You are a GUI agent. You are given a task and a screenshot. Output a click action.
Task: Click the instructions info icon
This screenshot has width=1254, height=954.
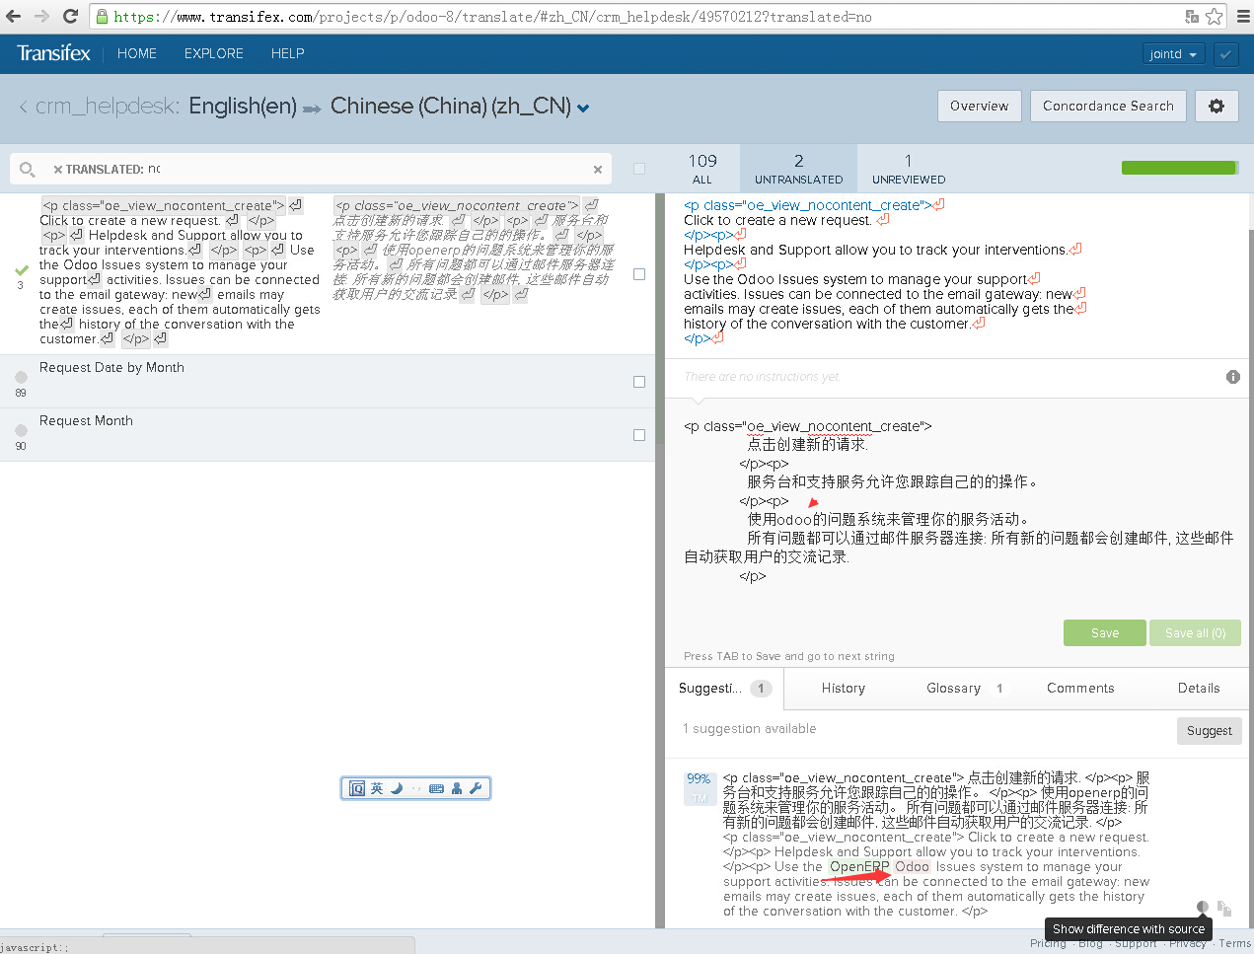point(1232,377)
